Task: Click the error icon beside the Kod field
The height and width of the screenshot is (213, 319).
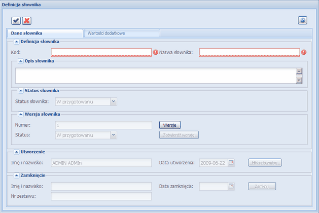Action: (x=156, y=52)
